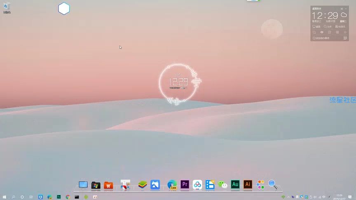Image resolution: width=356 pixels, height=200 pixels.
Task: Open the blue shield U app on taskbar
Action: tap(40, 197)
